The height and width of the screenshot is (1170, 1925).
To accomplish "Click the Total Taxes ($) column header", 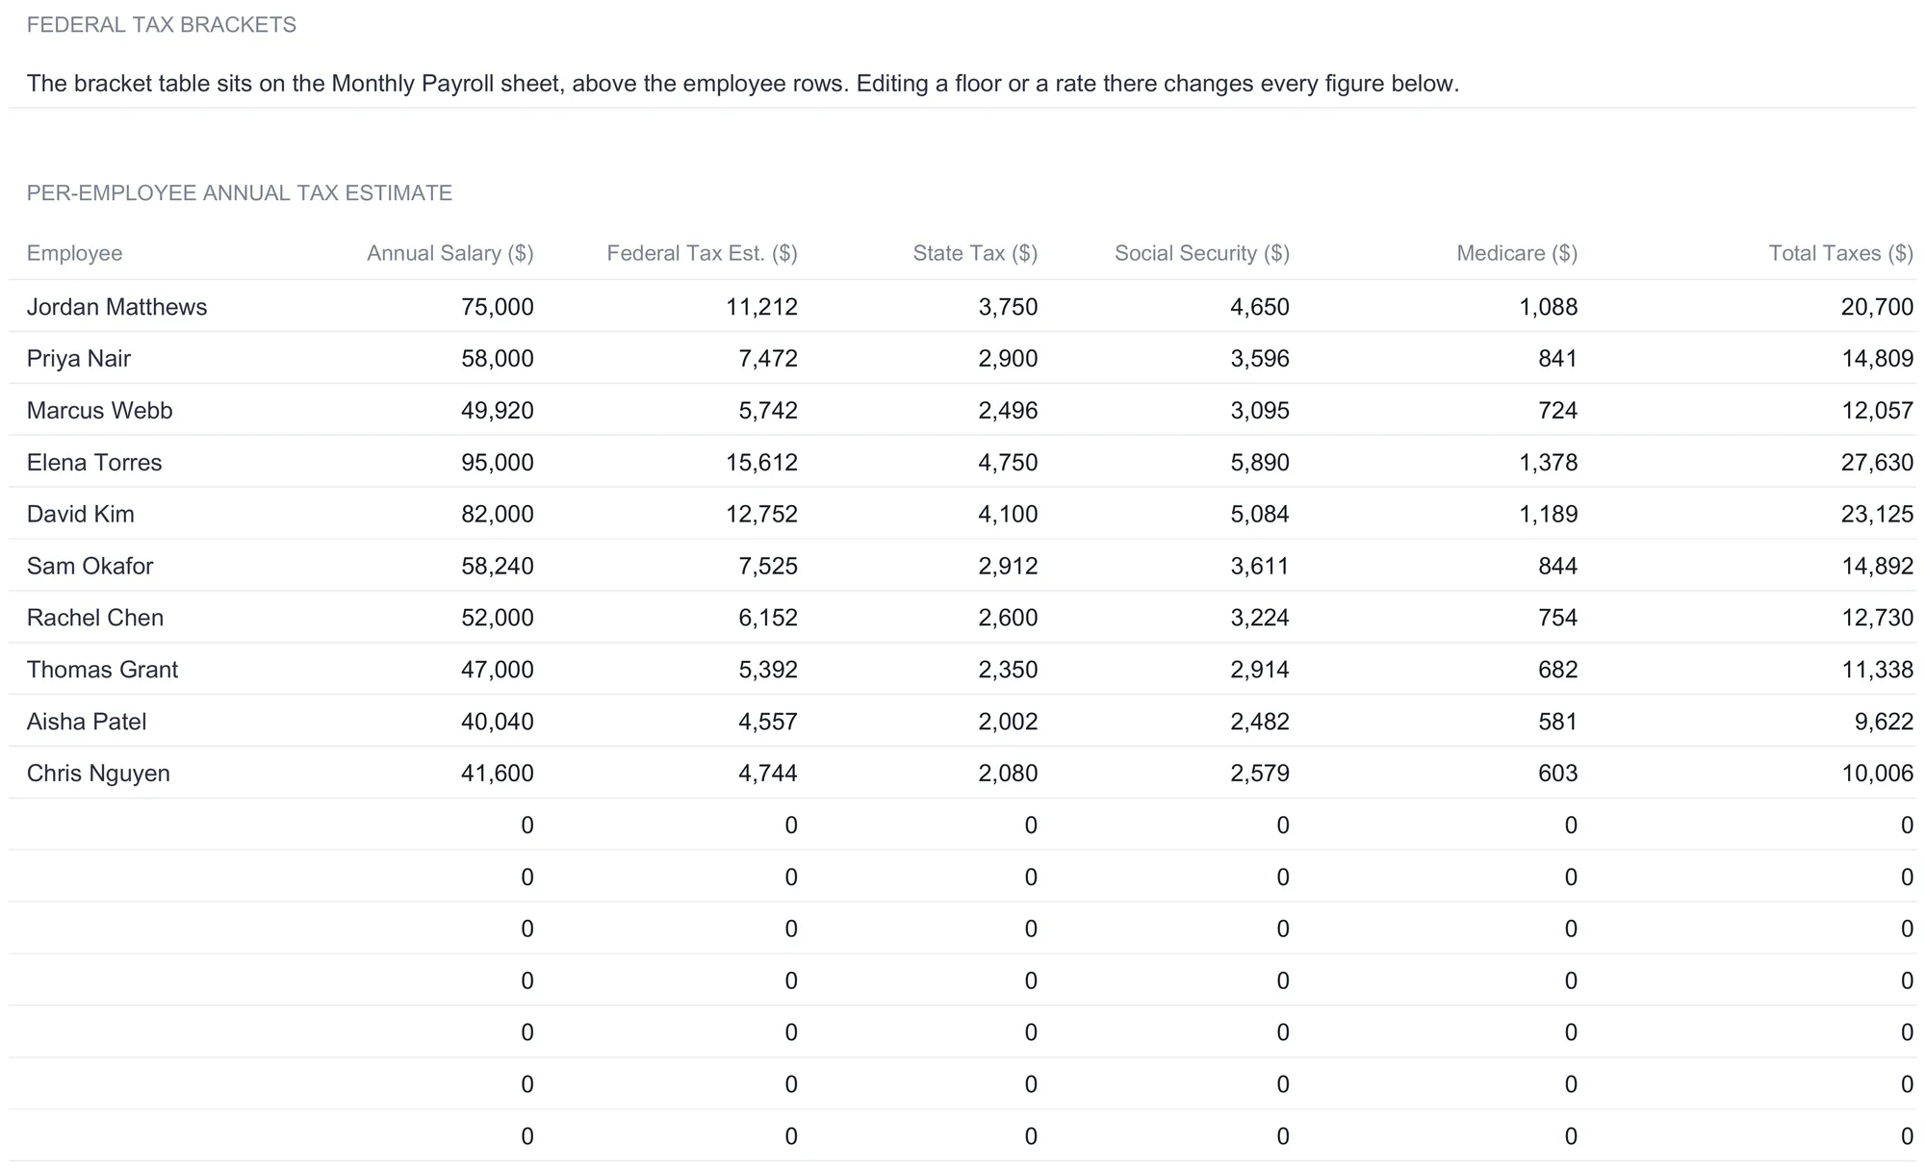I will 1841,253.
